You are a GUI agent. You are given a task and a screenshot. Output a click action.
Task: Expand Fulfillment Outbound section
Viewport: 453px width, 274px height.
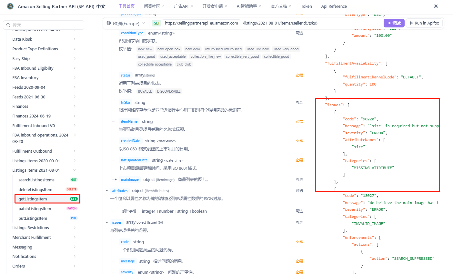(44, 151)
